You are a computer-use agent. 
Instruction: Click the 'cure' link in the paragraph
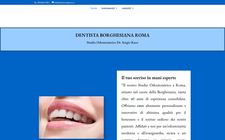pos(141,106)
